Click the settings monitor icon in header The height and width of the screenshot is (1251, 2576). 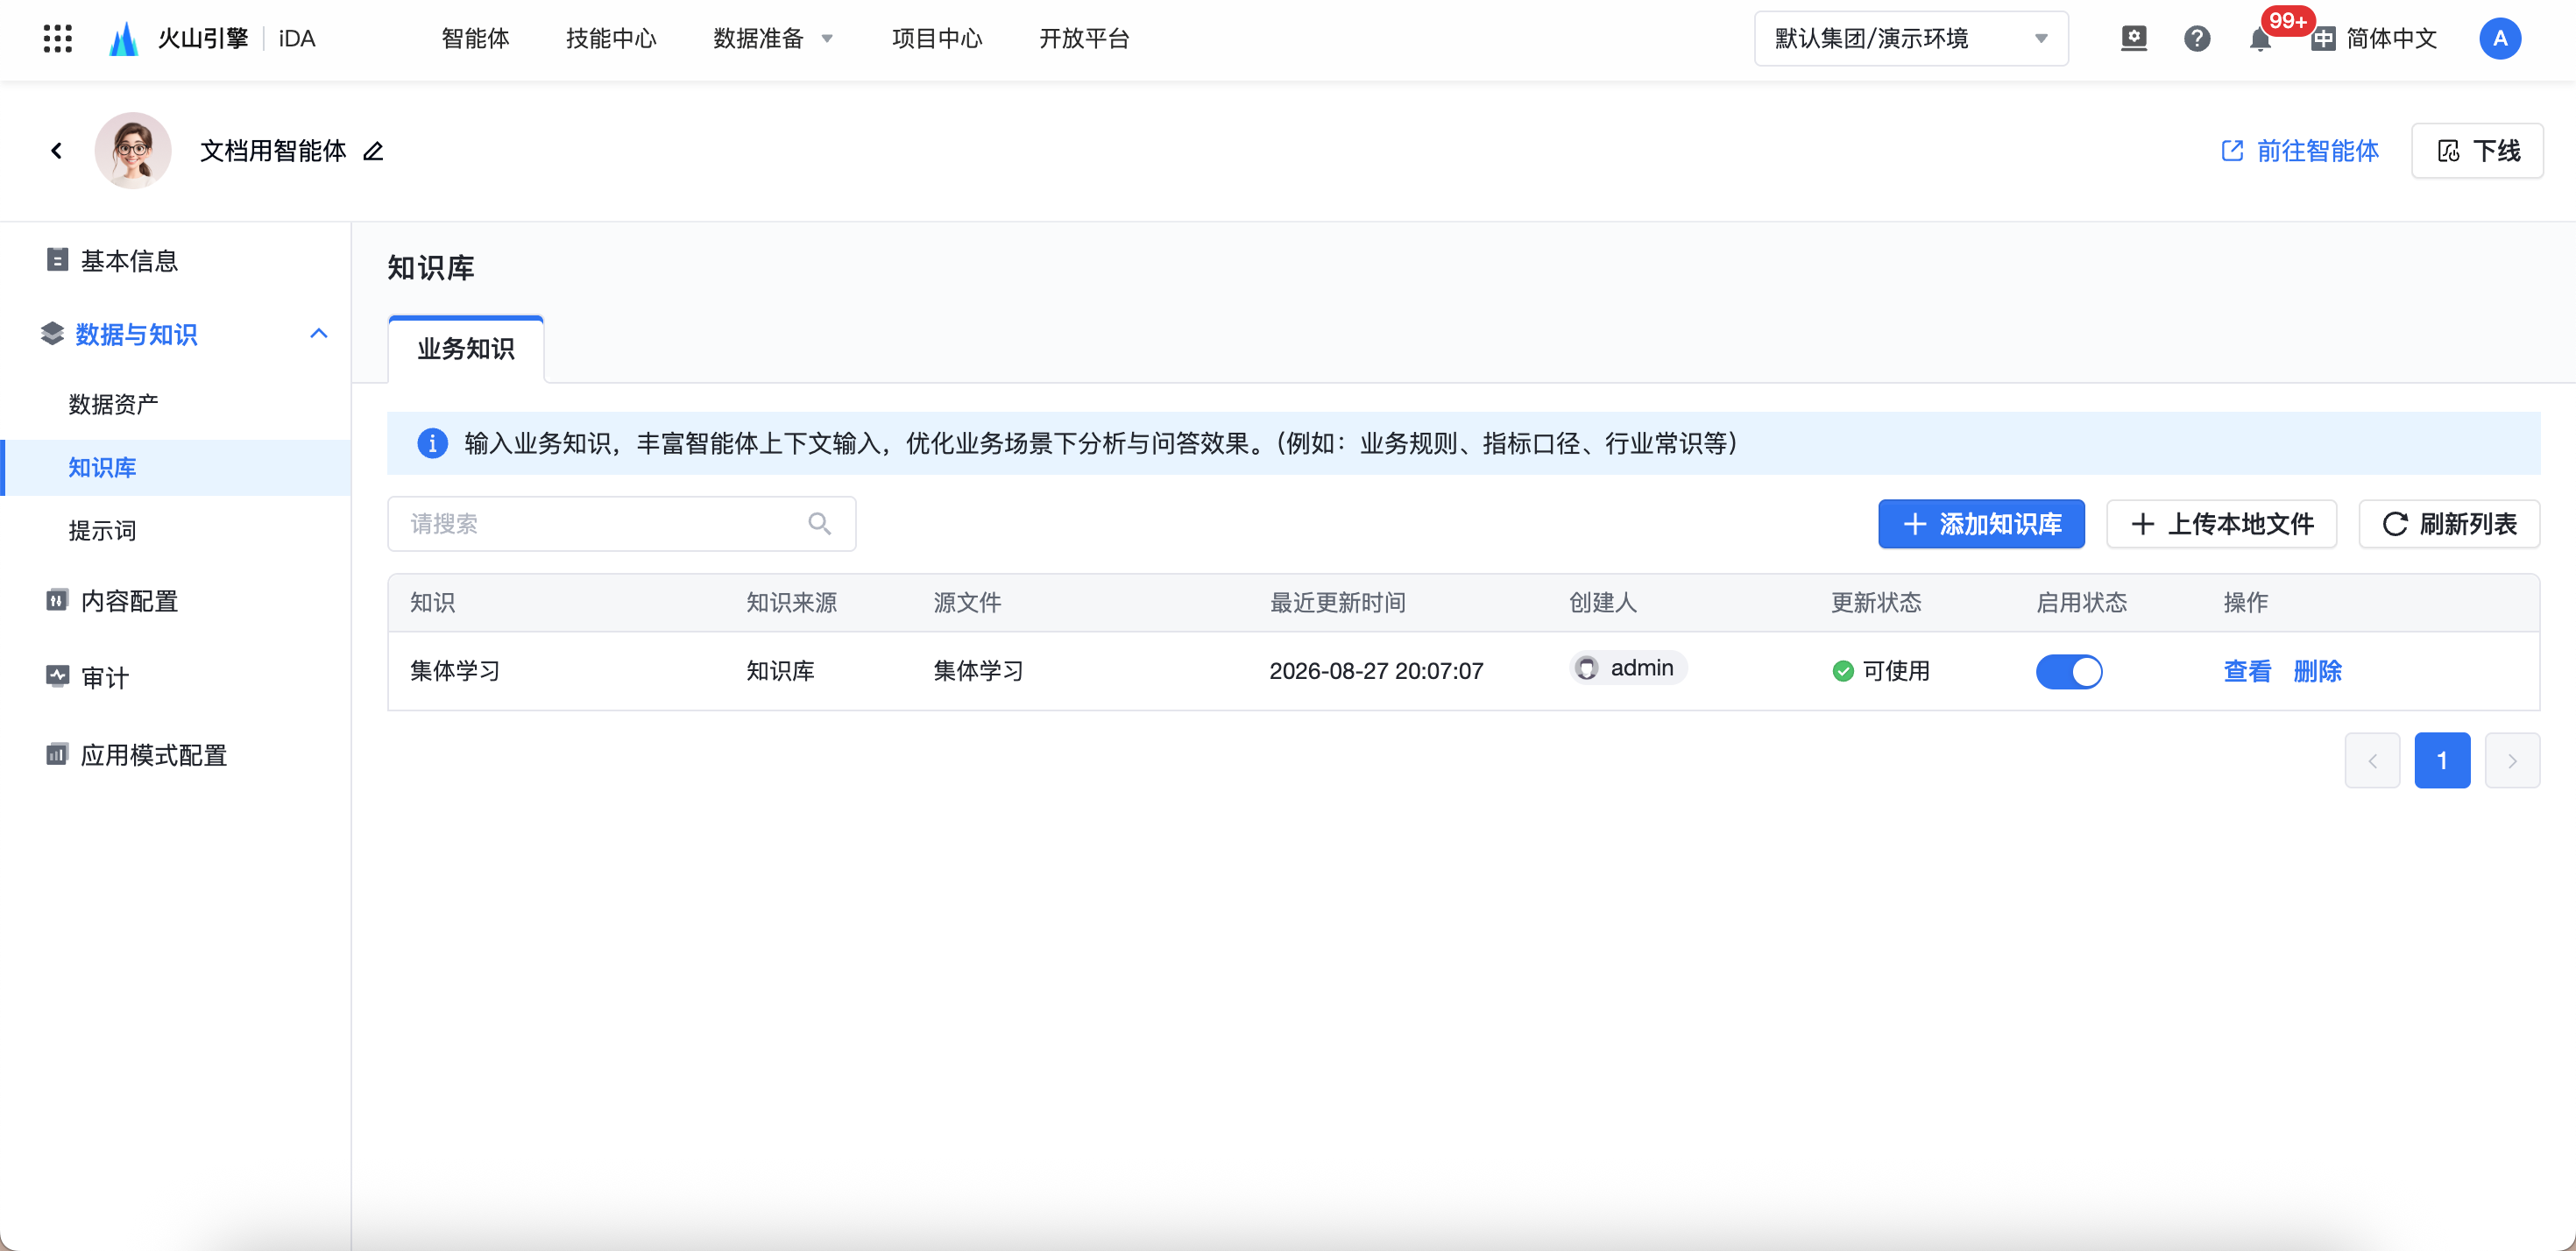tap(2133, 39)
